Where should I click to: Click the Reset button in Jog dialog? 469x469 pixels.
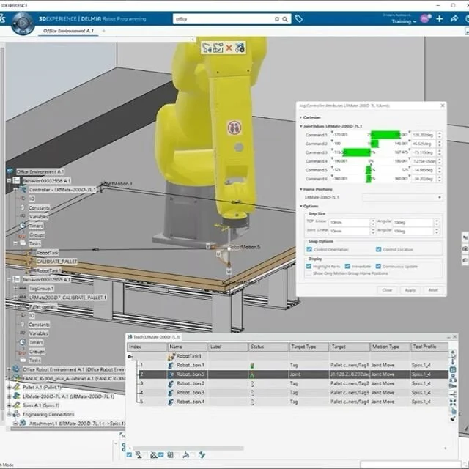click(x=433, y=290)
